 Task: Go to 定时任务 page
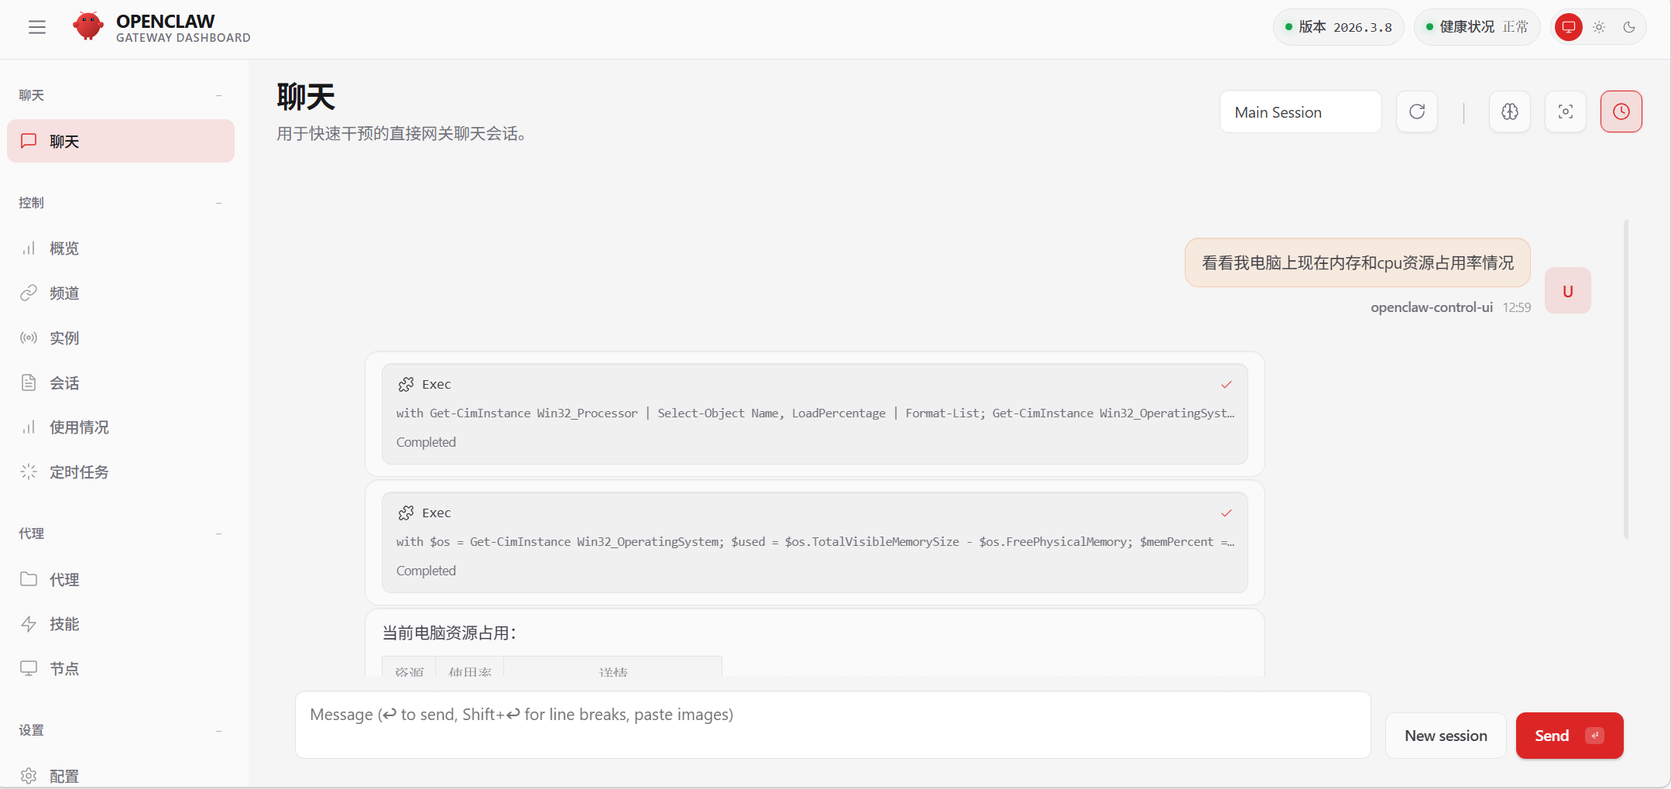[79, 472]
